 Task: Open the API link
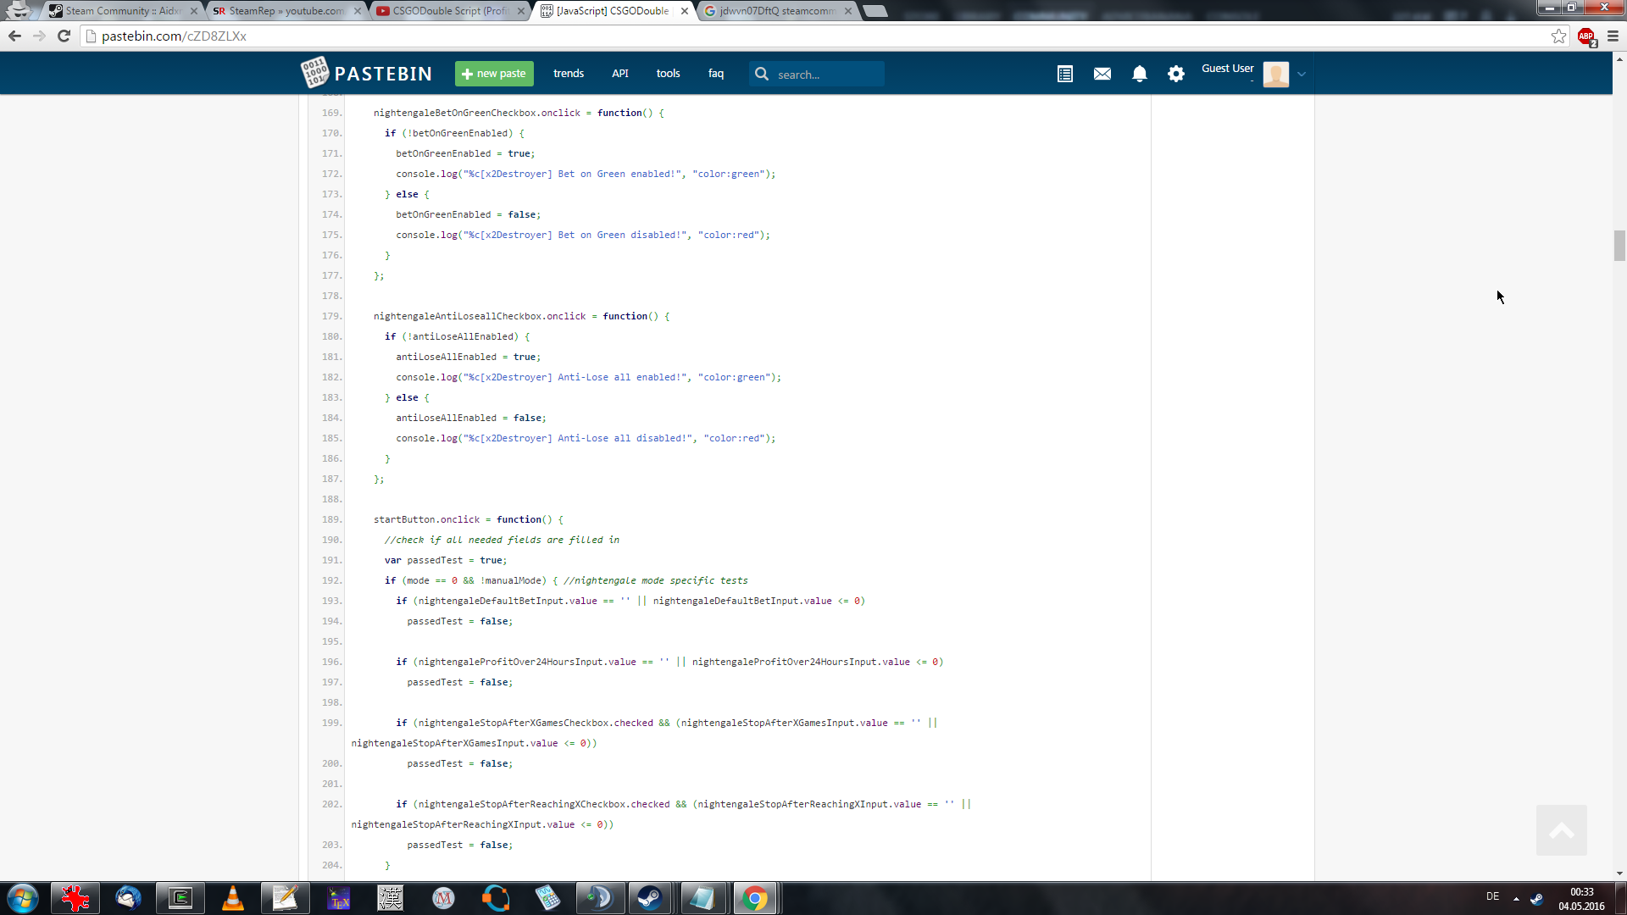620,74
